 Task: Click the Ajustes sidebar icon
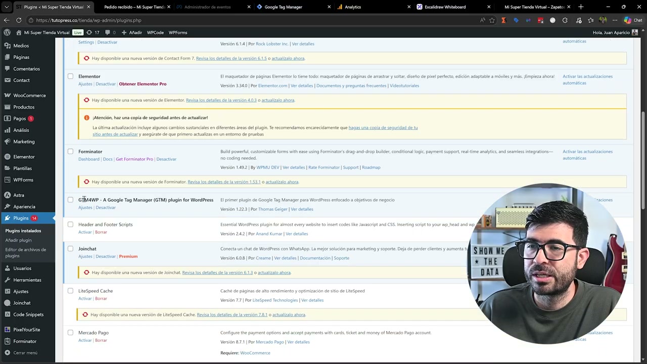(x=7, y=291)
